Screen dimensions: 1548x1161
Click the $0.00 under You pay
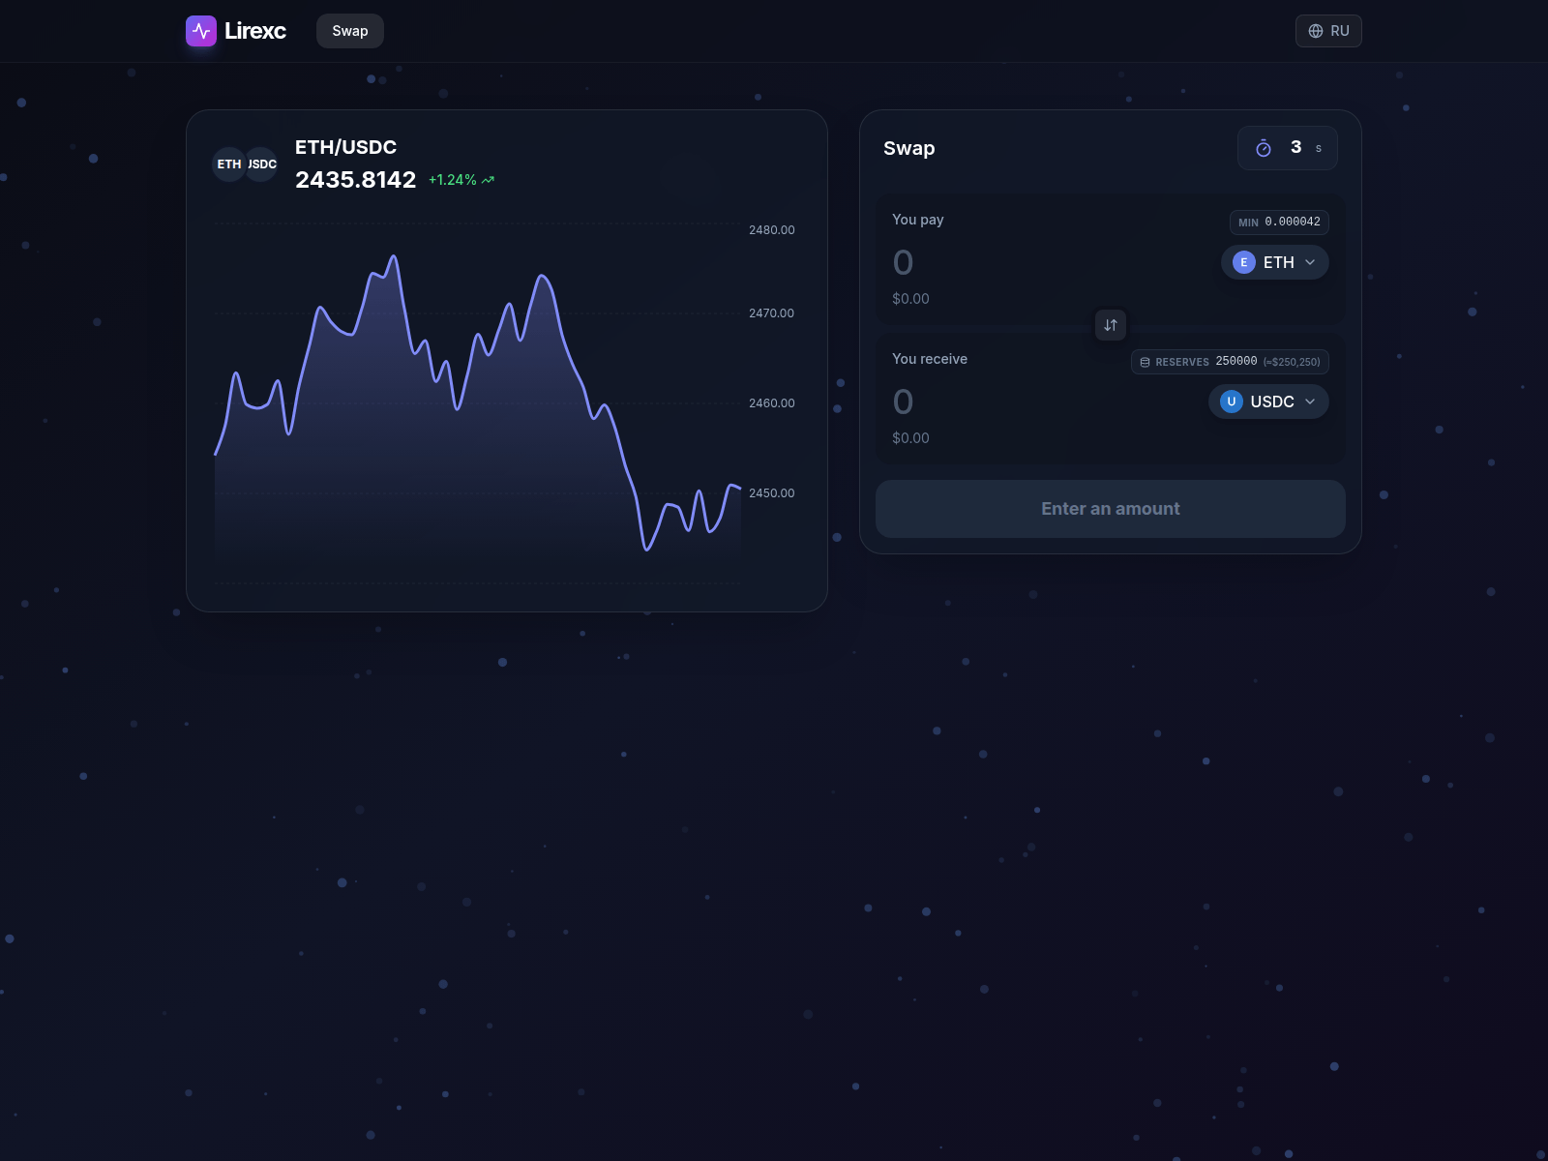(x=910, y=299)
